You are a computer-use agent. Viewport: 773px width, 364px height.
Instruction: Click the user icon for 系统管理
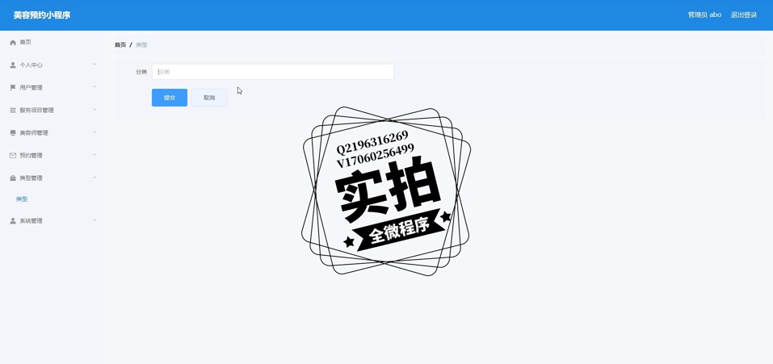[13, 220]
